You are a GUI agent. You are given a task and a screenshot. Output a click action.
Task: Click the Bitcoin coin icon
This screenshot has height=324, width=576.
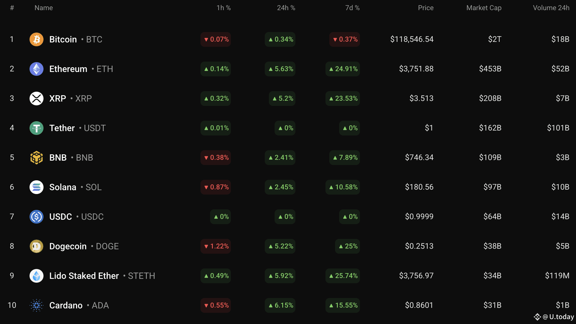tap(36, 39)
